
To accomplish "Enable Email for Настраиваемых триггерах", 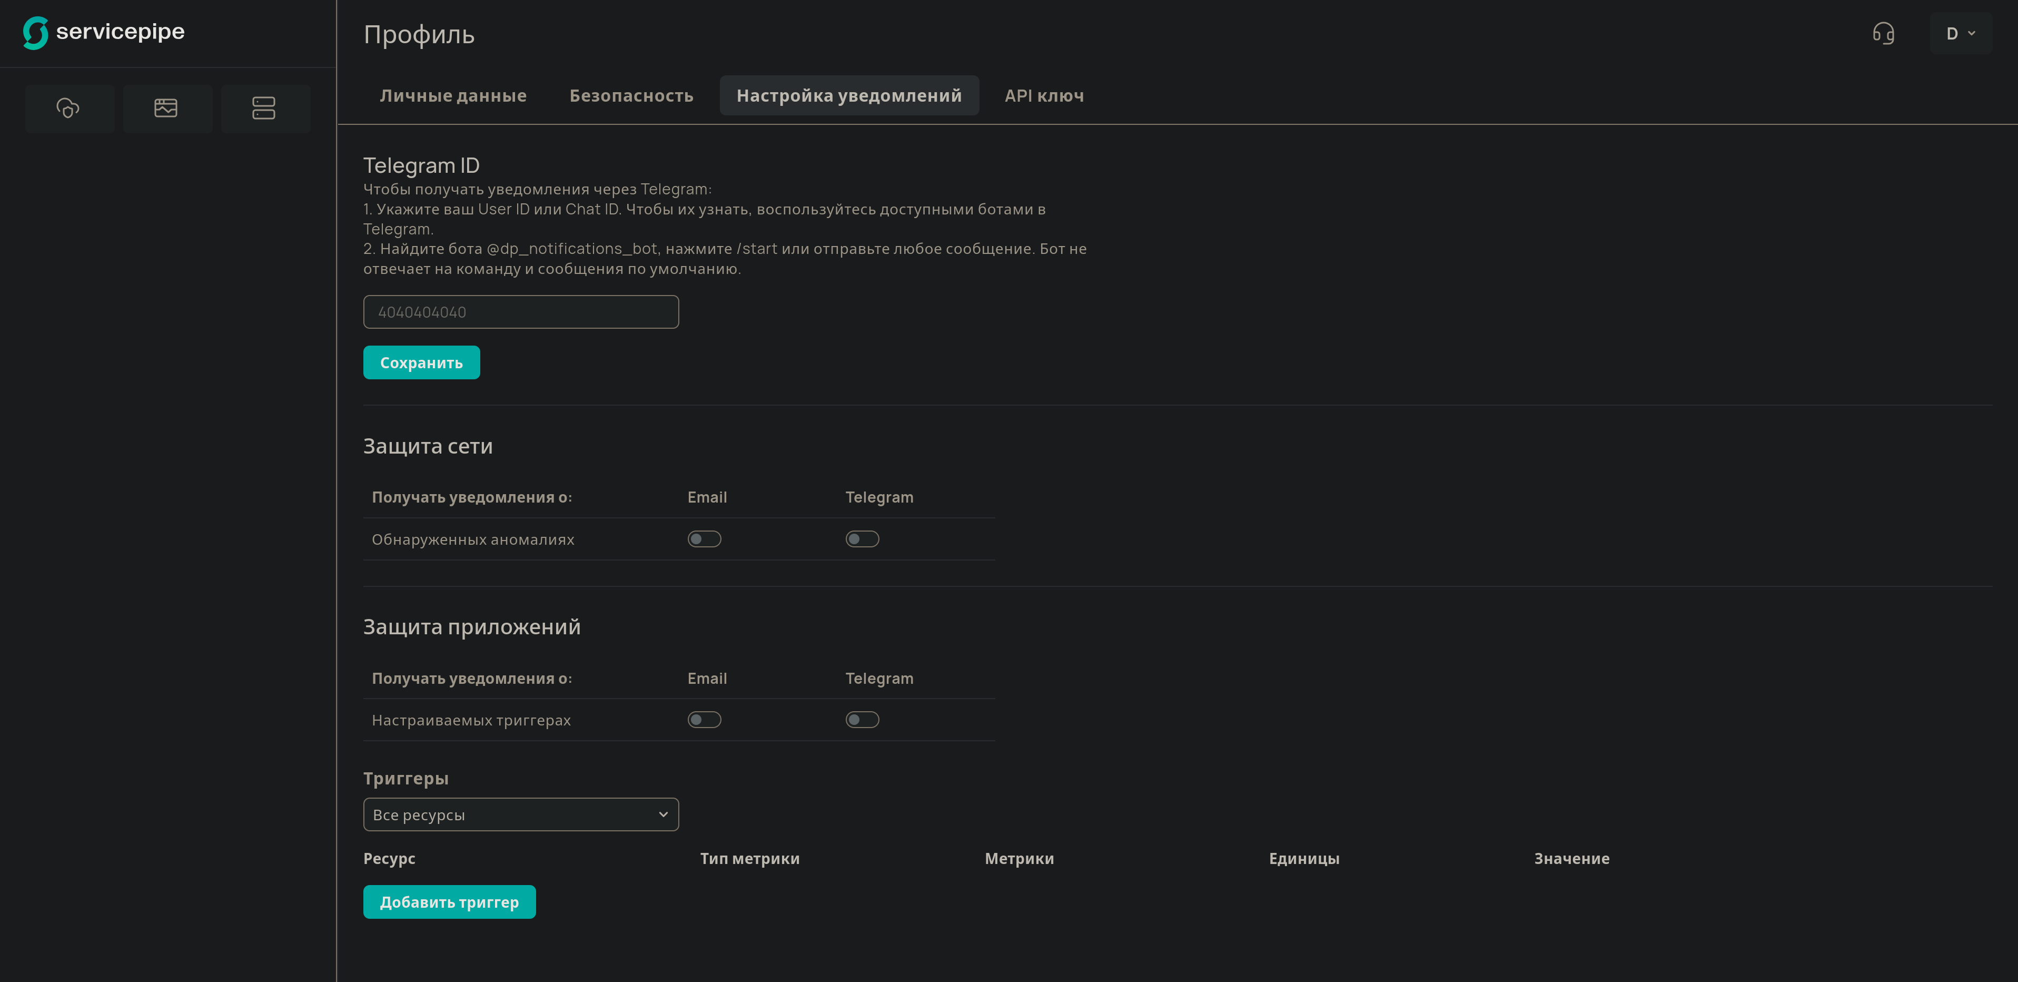I will [704, 720].
